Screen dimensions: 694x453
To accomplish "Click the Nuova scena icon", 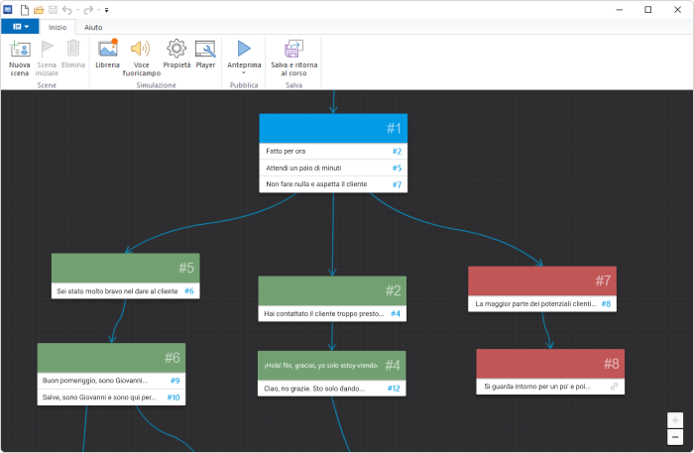I will [20, 49].
